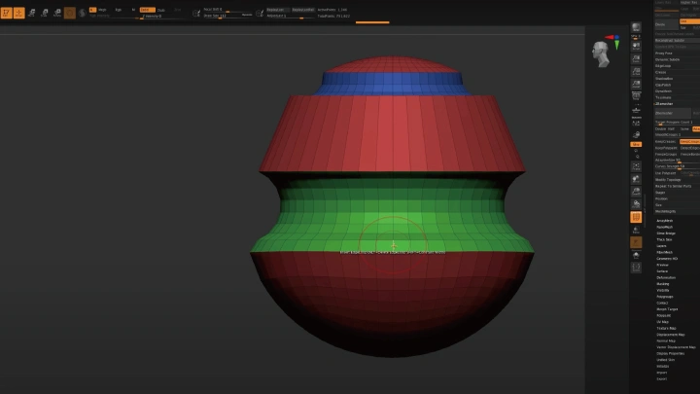Adjust the Focal Shift slider

228,10
